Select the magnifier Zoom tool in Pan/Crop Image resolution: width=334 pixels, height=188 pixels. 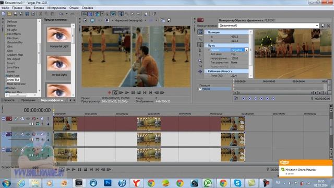200,61
